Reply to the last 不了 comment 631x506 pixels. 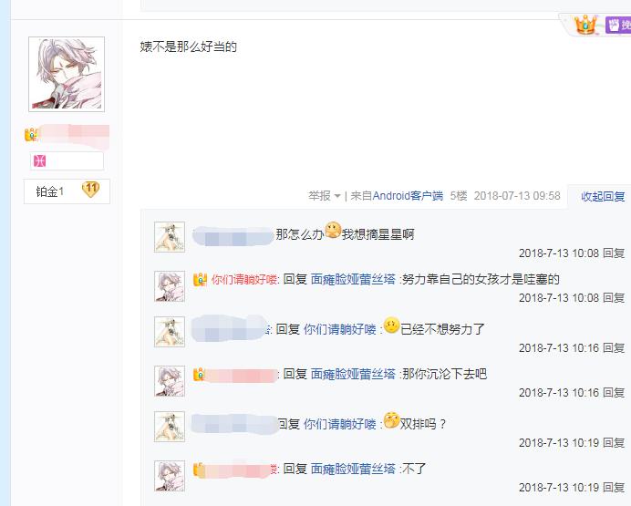pos(614,487)
